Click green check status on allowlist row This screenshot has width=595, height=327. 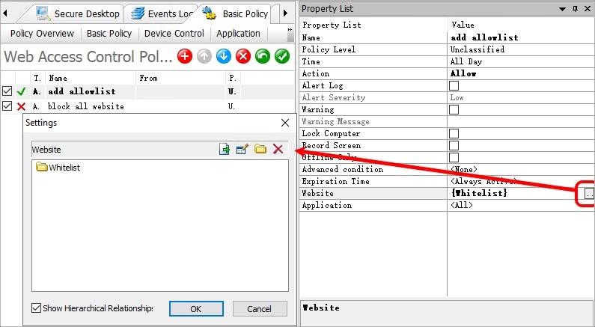[x=22, y=91]
